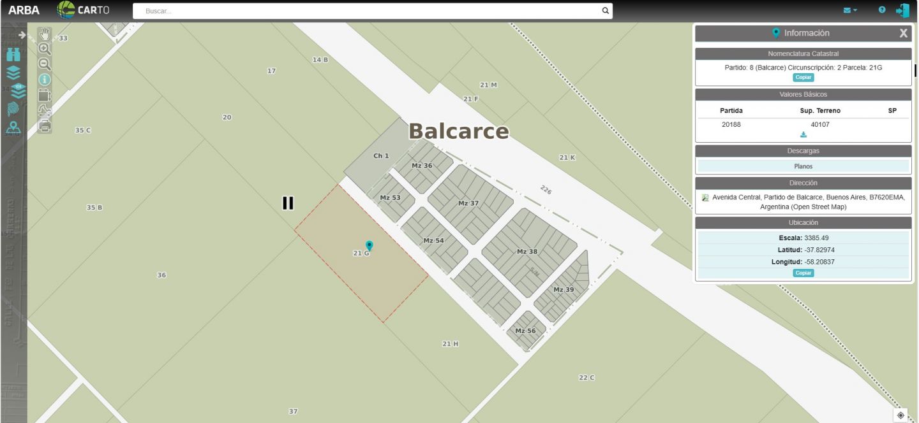Activate the zoom out magnifier tool
919x423 pixels.
click(x=45, y=64)
